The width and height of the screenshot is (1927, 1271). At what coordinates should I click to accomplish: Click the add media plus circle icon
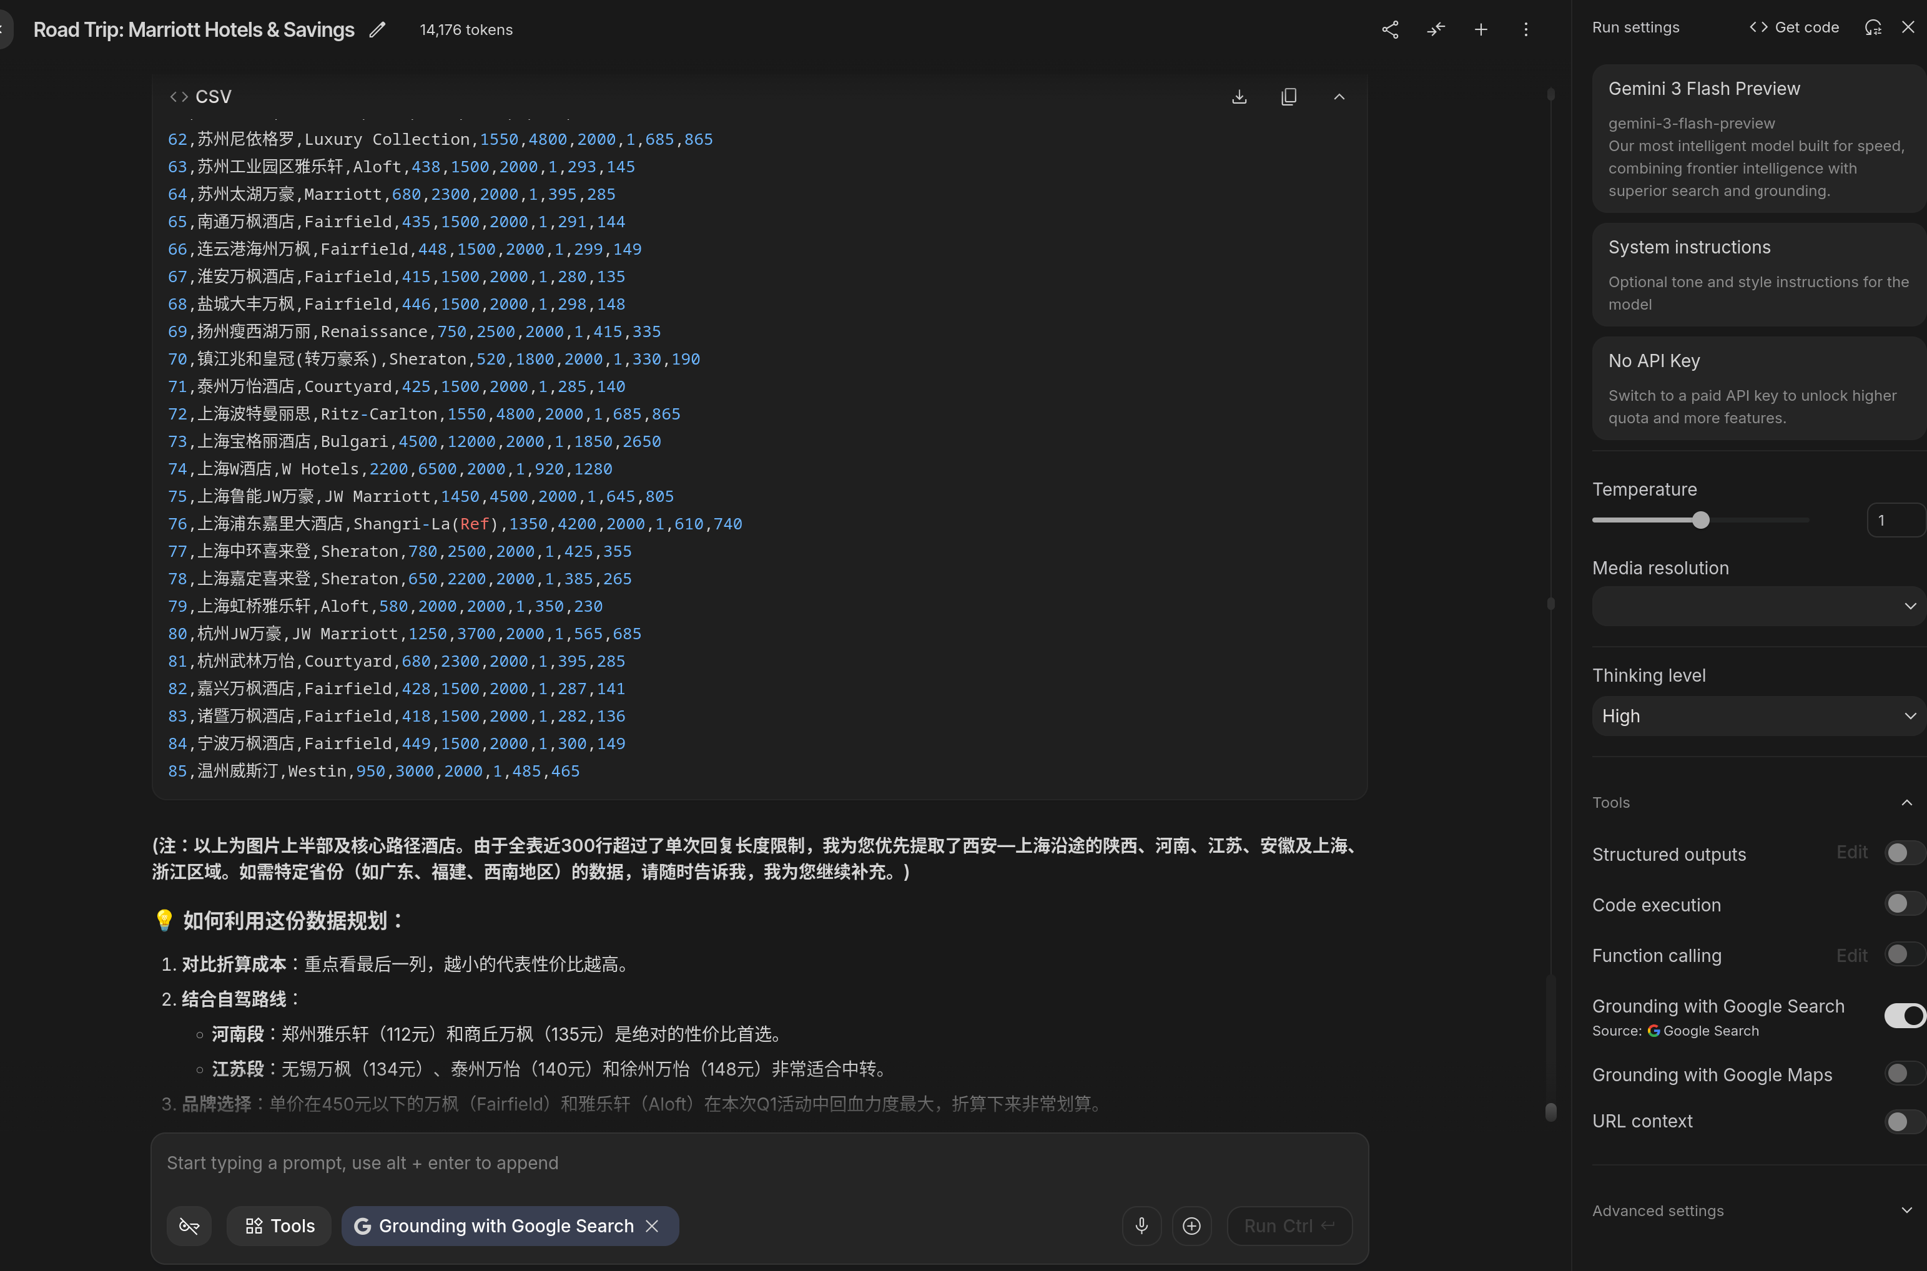(1191, 1225)
